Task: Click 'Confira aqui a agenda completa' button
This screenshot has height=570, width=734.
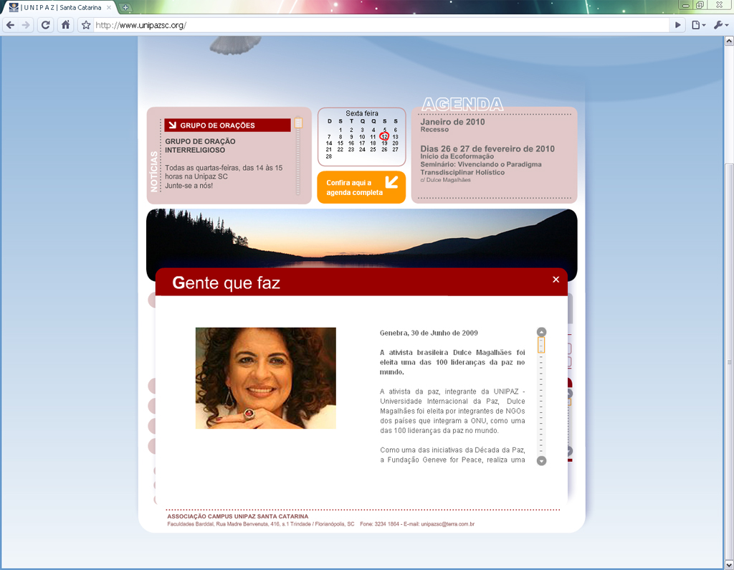Action: click(x=361, y=187)
